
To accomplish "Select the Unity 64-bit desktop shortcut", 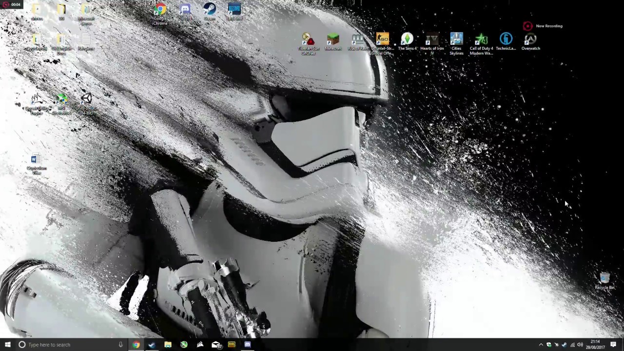I will coord(86,104).
